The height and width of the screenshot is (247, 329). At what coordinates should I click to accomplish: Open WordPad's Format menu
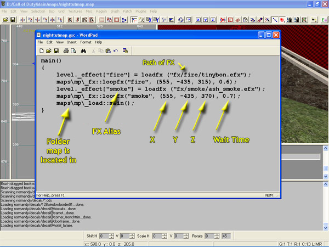click(86, 42)
